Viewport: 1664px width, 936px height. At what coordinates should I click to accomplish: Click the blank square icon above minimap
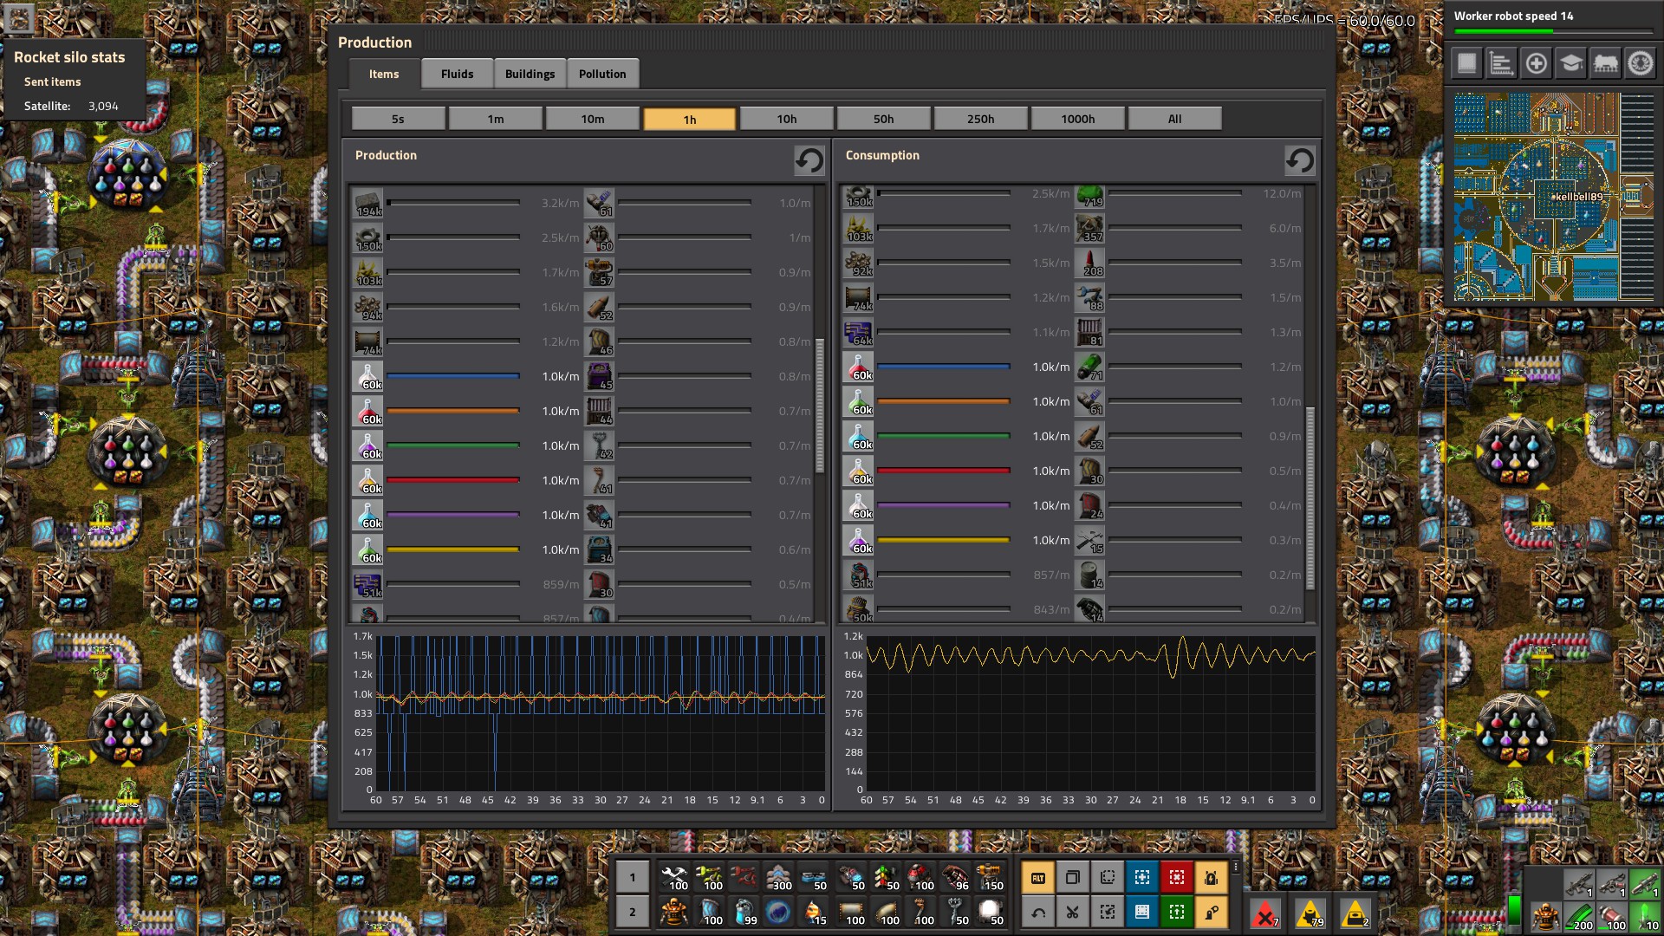tap(1466, 63)
